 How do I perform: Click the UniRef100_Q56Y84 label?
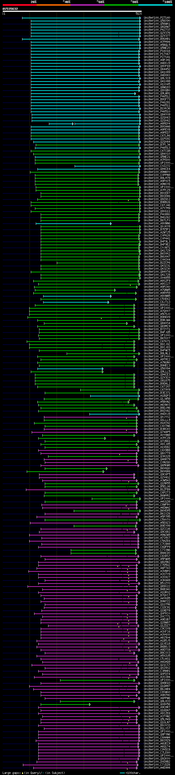click(x=157, y=369)
